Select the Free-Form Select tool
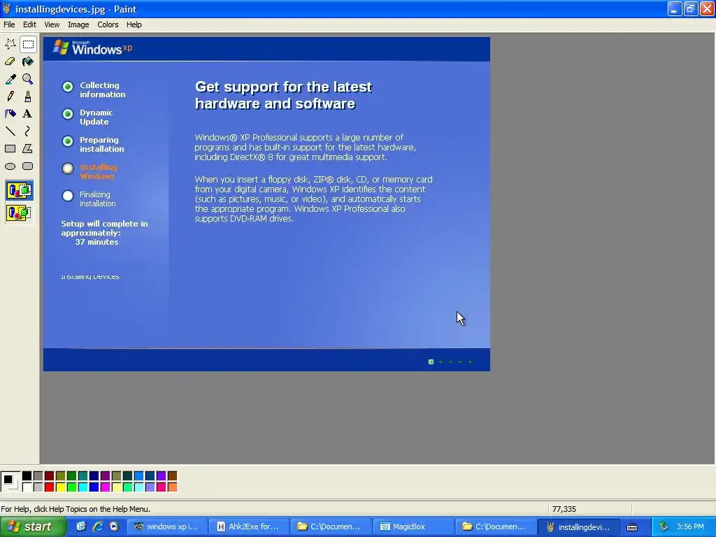Screen dimensions: 716x537 coord(10,44)
